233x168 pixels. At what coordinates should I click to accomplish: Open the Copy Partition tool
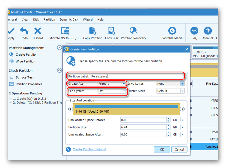93,31
